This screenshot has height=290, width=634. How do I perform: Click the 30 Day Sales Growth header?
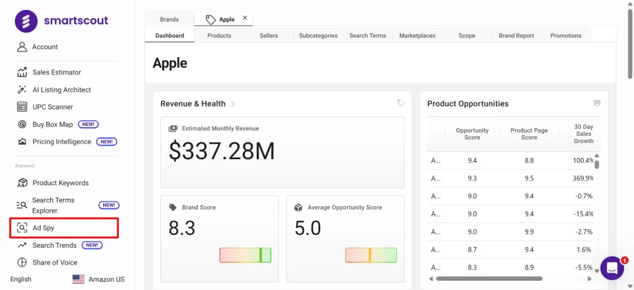[x=583, y=134]
